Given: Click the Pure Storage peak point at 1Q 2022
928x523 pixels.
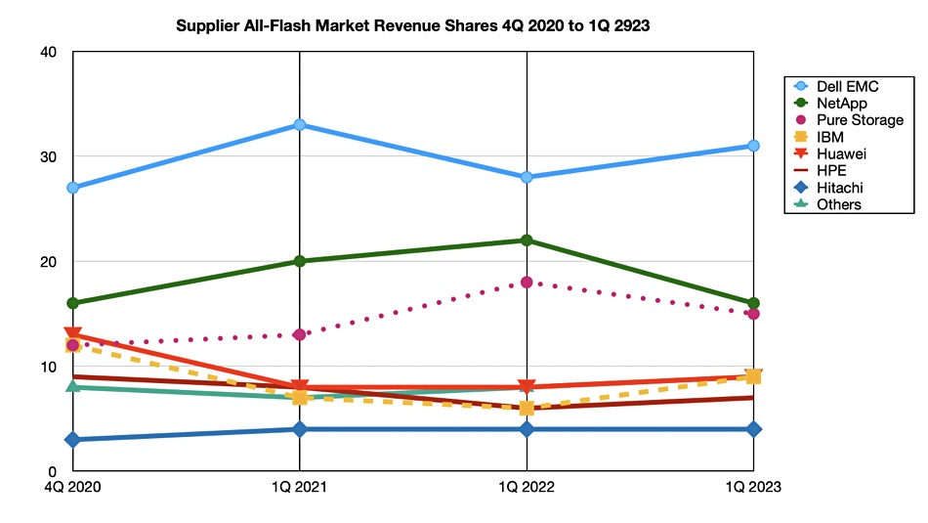Looking at the screenshot, I should coord(527,283).
